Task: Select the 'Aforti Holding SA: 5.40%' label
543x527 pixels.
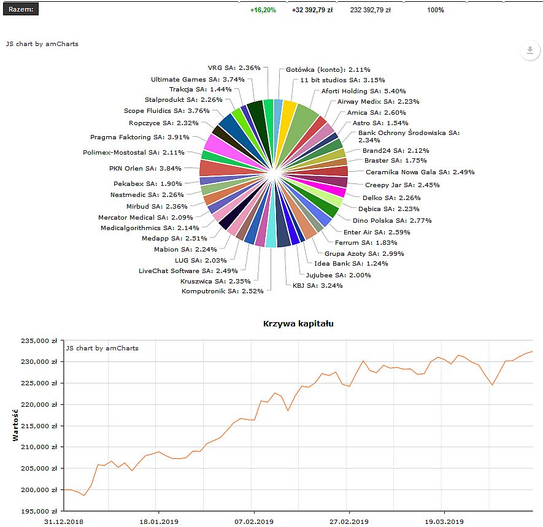Action: click(364, 91)
